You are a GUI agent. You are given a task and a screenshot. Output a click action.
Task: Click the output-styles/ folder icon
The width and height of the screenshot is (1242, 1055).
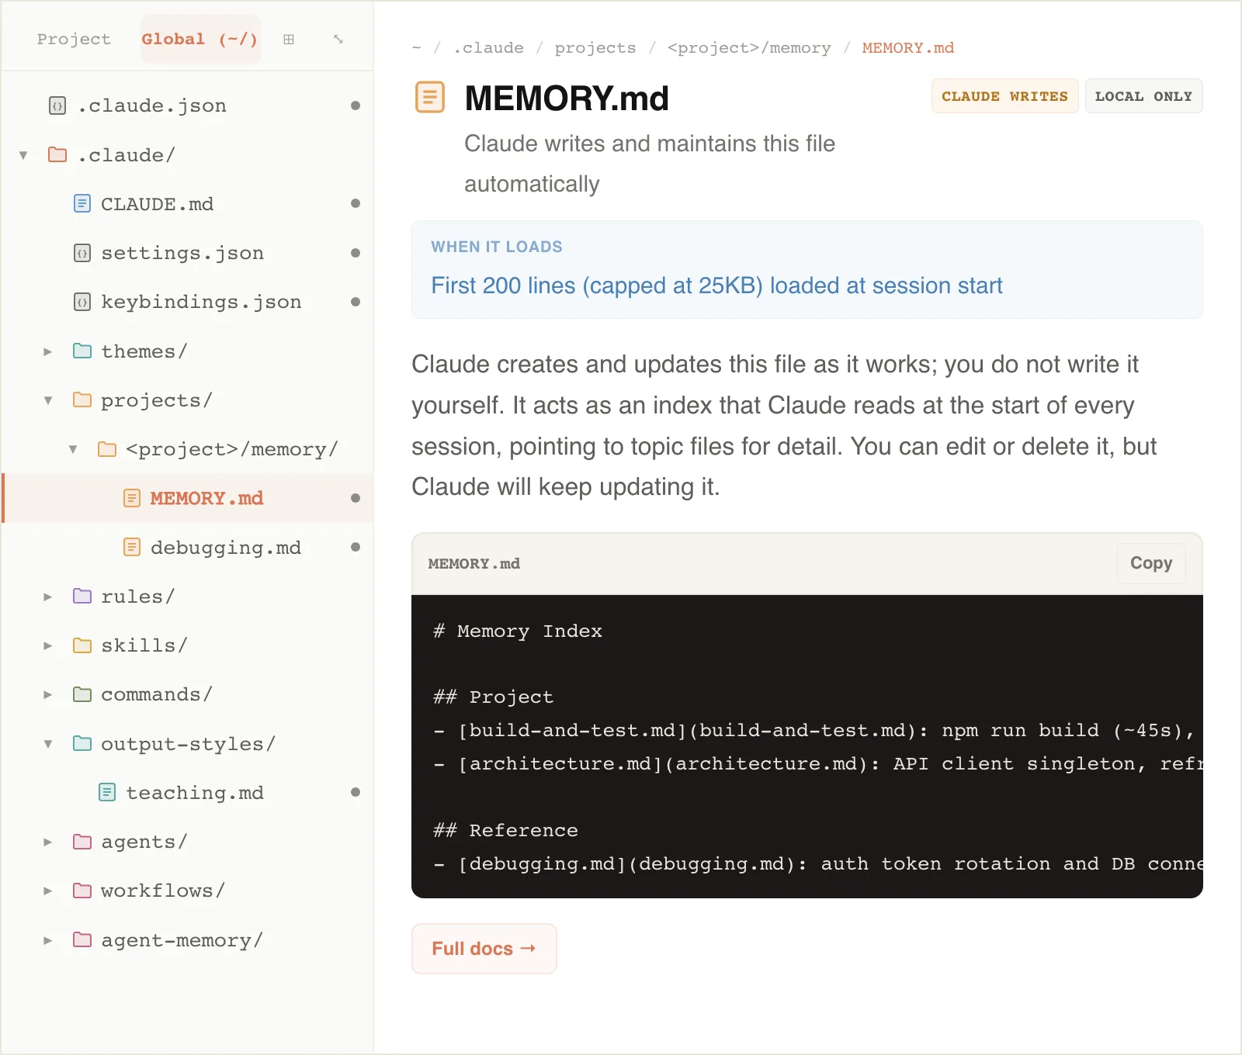(x=82, y=743)
